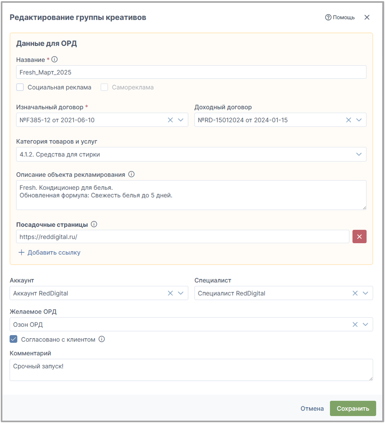Image resolution: width=385 pixels, height=423 pixels.
Task: Uncheck Согласовано с клиентом
Action: tap(13, 339)
